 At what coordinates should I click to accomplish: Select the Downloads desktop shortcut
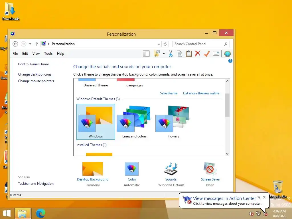point(11,11)
